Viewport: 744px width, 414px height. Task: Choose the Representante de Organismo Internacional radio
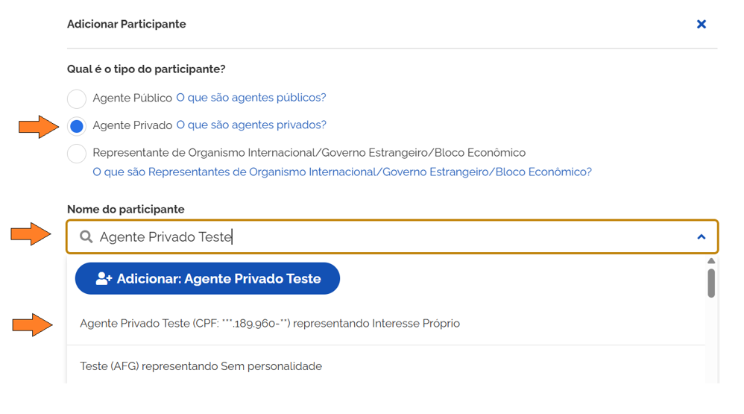tap(77, 154)
